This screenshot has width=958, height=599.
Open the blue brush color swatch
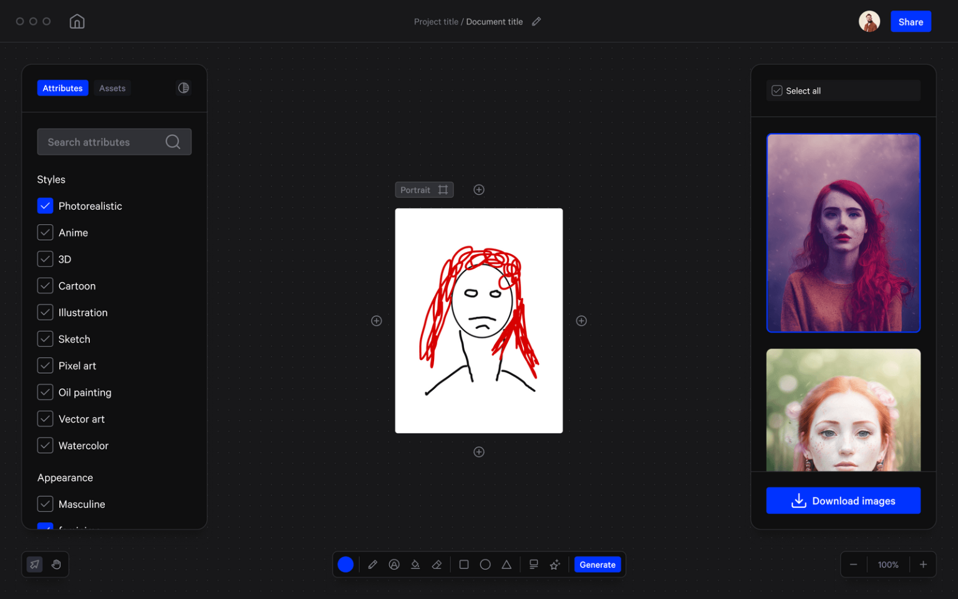click(346, 564)
